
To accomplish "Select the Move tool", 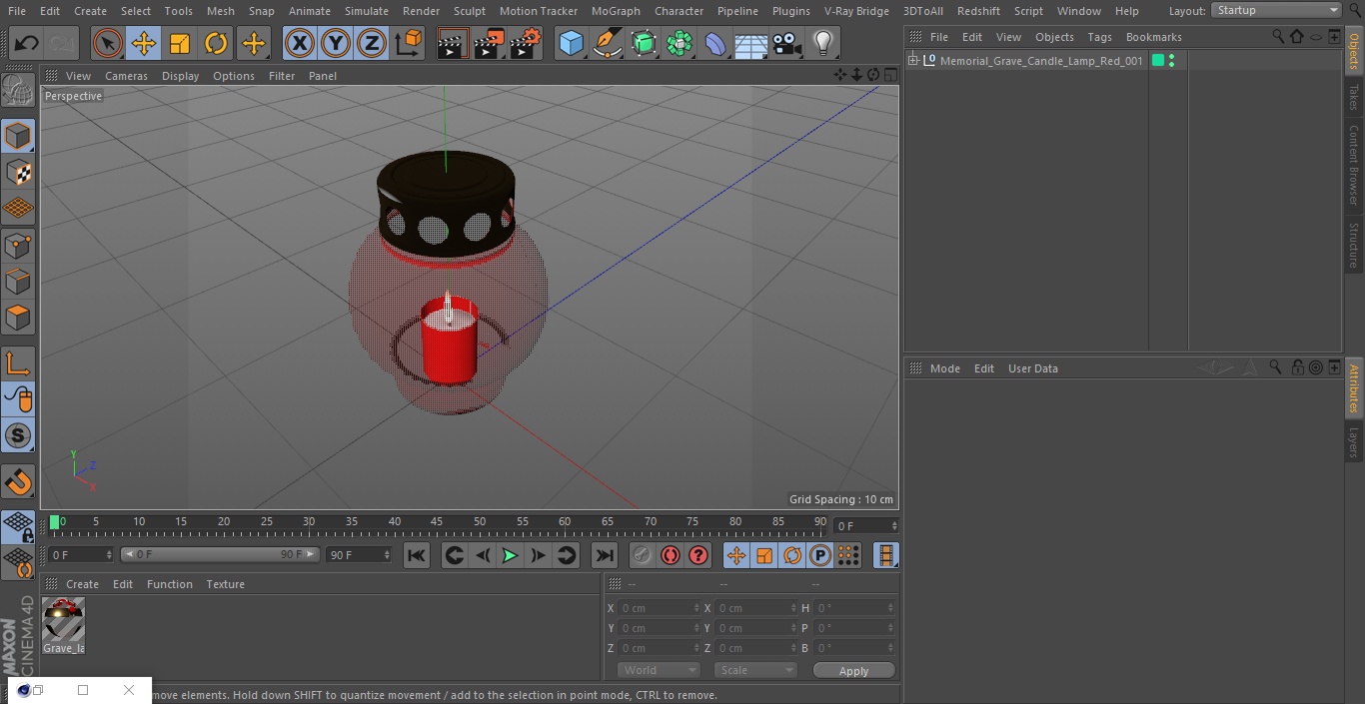I will [144, 43].
